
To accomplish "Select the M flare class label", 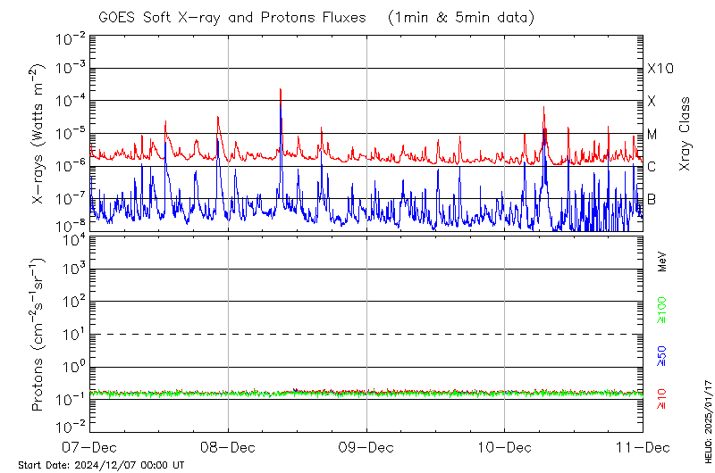I will click(x=652, y=135).
